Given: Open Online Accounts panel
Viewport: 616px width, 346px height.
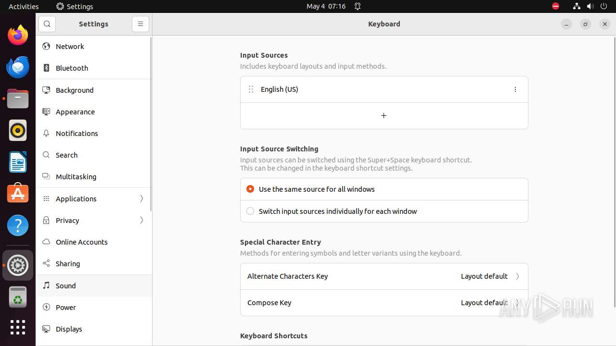Looking at the screenshot, I should [x=94, y=242].
